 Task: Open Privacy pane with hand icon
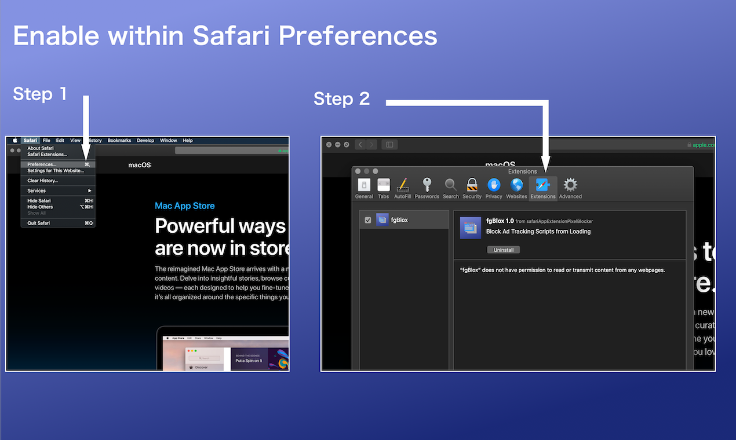(x=494, y=189)
